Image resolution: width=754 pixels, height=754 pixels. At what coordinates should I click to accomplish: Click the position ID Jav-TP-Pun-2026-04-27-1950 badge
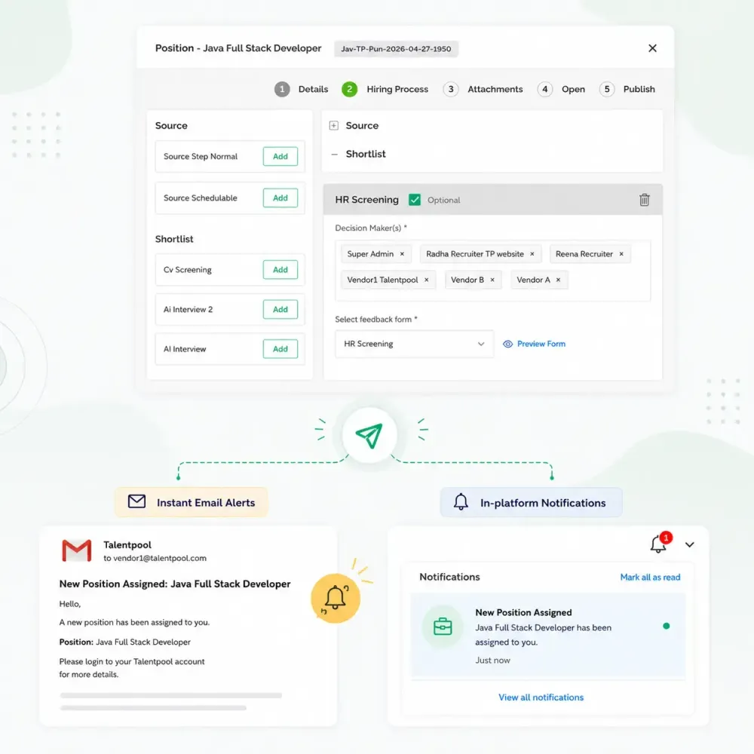coord(397,48)
